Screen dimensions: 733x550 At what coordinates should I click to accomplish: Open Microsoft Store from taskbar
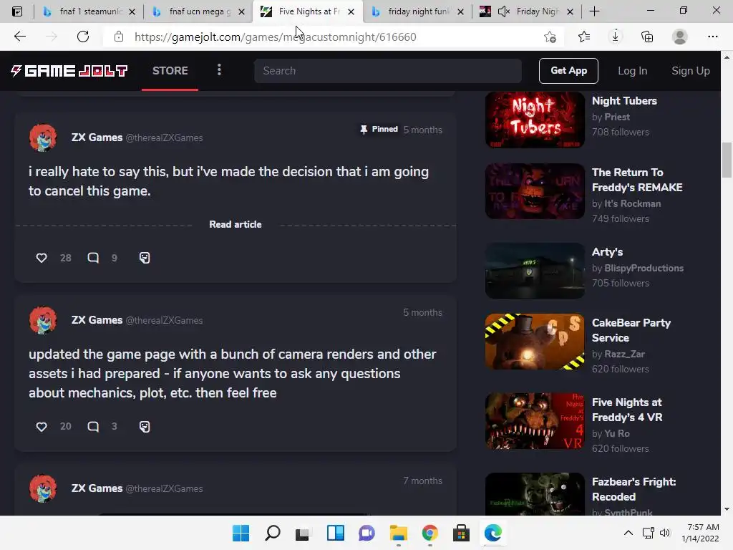click(462, 533)
